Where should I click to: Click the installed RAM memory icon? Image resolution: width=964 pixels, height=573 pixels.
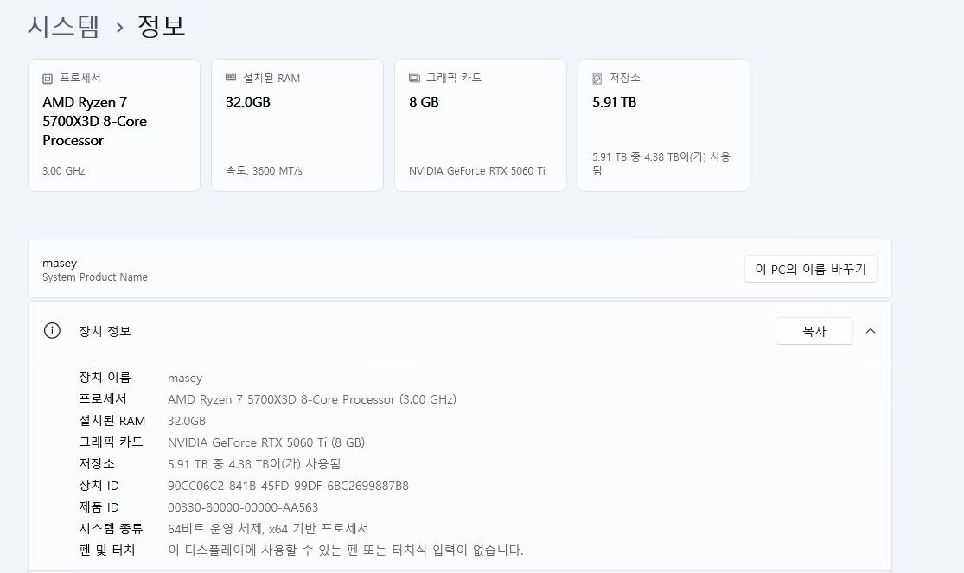(x=231, y=78)
